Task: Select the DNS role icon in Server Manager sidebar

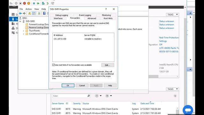Action: [13, 28]
